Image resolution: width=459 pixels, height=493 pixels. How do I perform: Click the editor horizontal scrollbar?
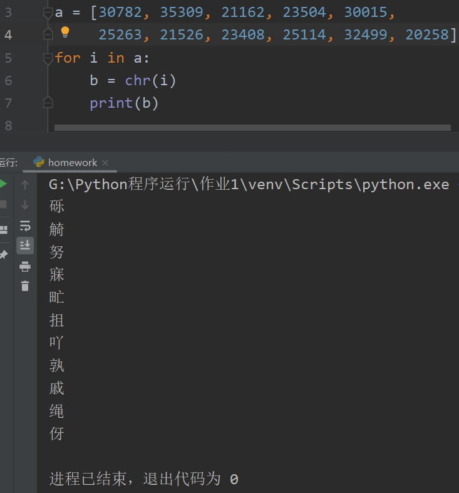click(252, 128)
